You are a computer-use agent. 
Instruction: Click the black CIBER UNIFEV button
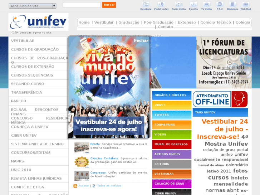(x=172, y=192)
